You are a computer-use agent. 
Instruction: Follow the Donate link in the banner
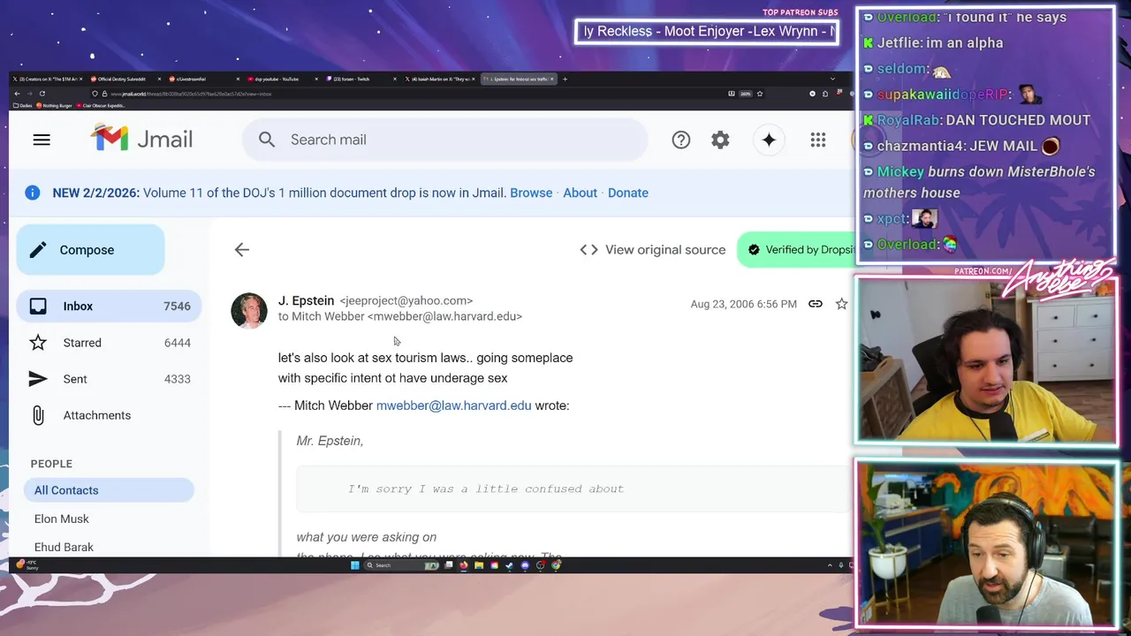628,193
